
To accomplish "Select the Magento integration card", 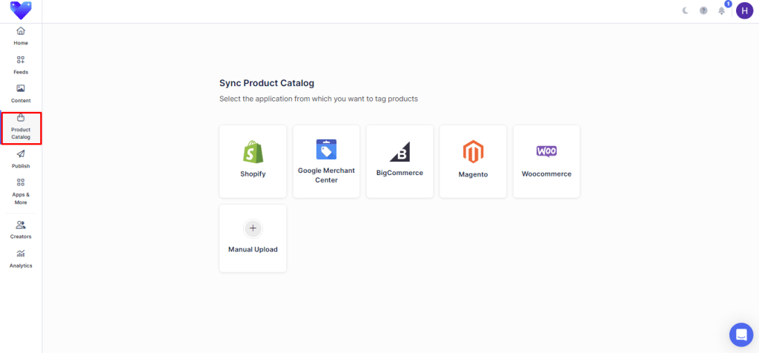I will (x=473, y=161).
